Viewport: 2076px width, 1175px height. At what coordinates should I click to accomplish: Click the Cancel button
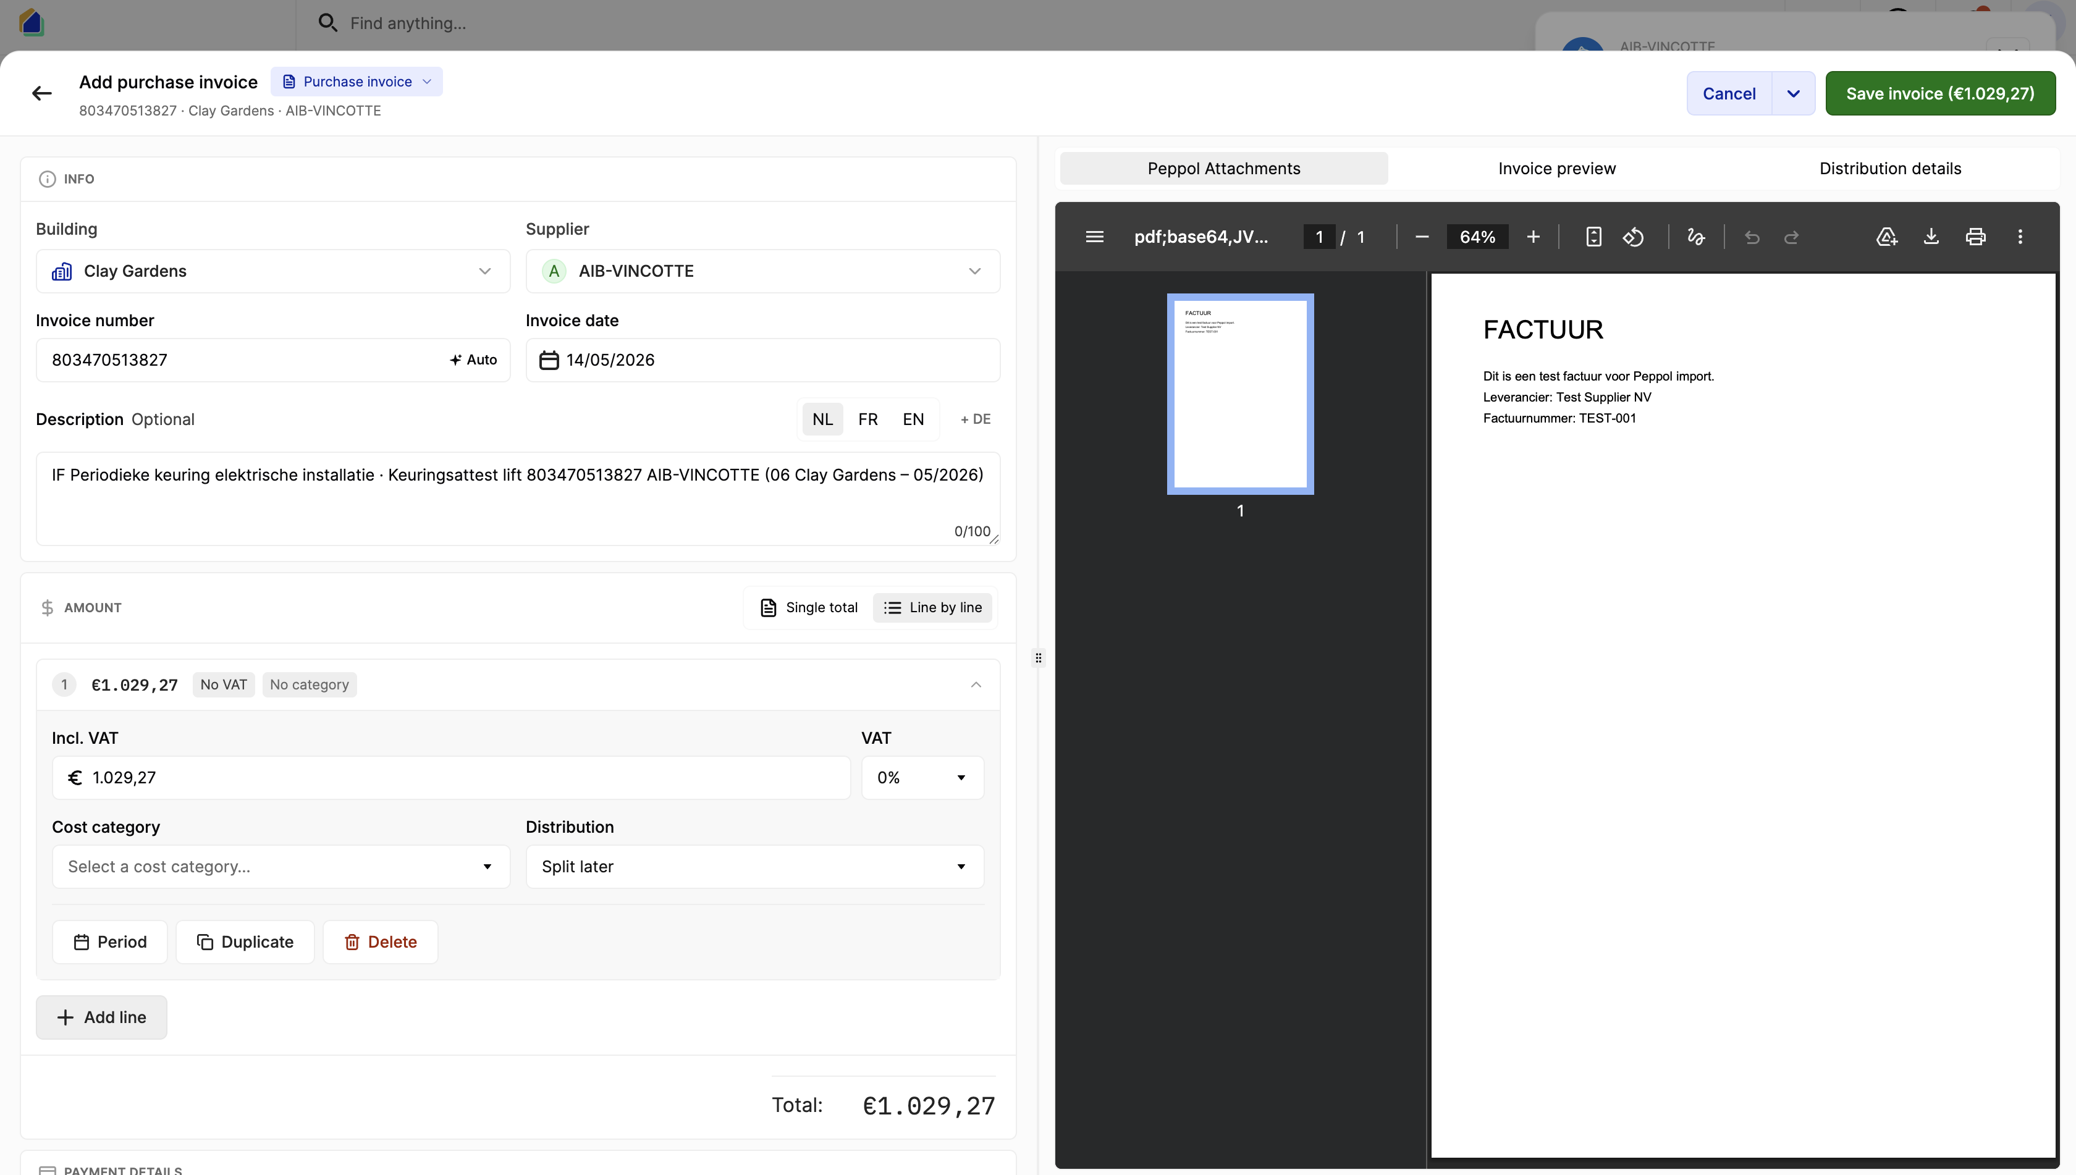tap(1729, 94)
